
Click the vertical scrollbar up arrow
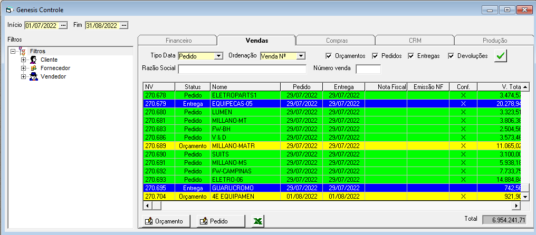click(524, 86)
